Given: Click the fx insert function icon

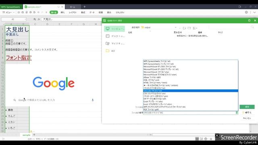Looking at the screenshot, I should point(39,19).
